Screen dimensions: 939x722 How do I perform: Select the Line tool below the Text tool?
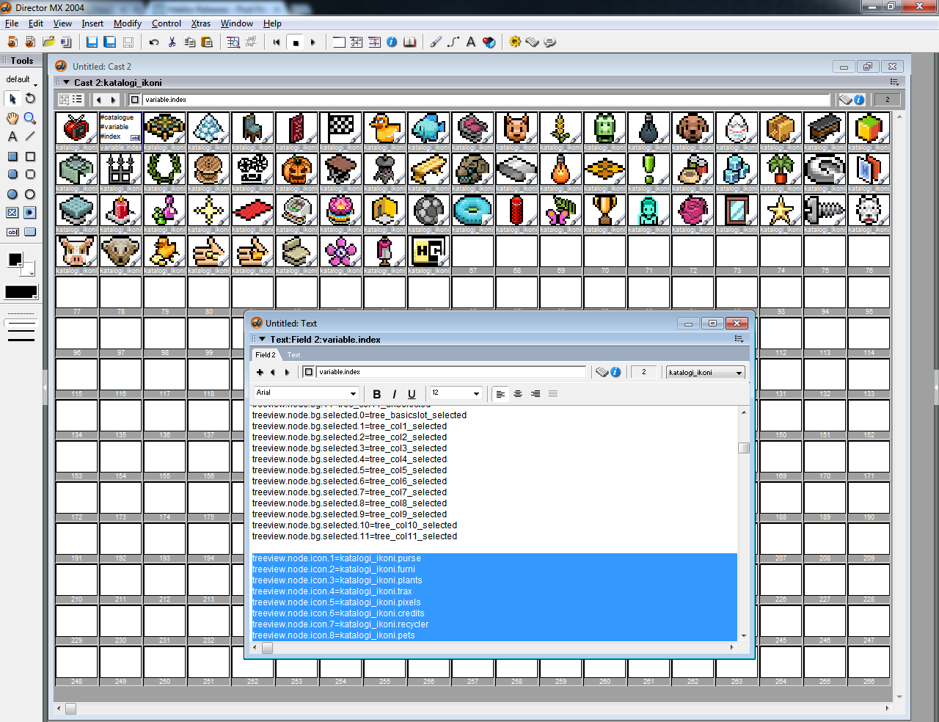click(x=30, y=136)
